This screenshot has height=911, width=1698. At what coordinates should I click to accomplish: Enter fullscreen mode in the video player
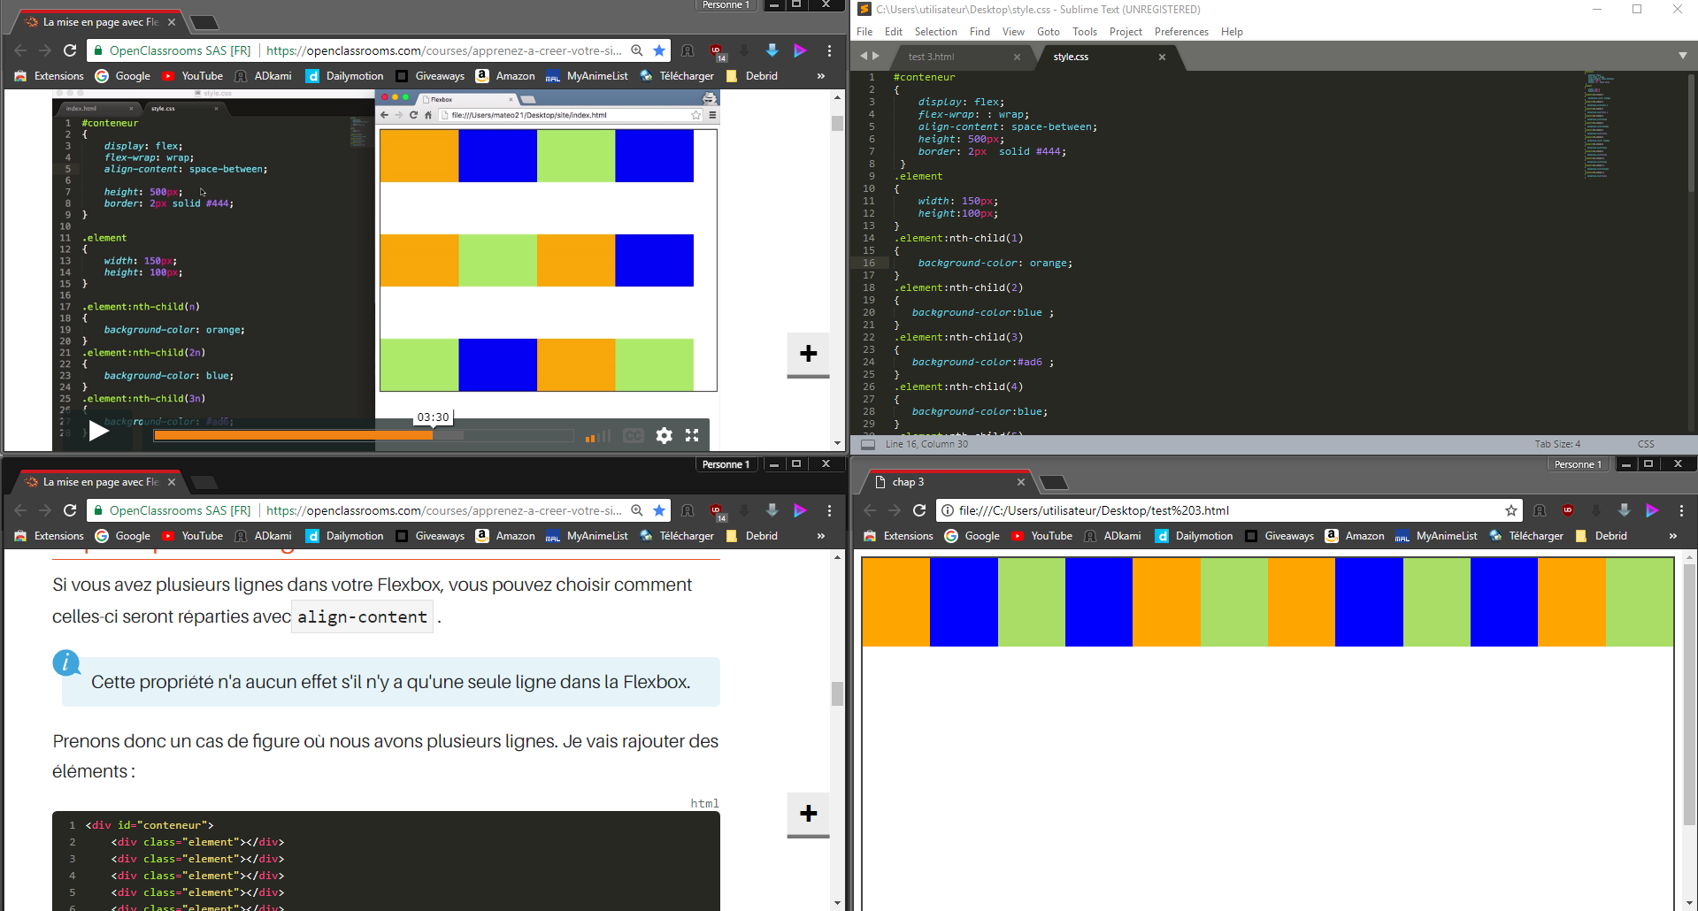click(x=692, y=435)
